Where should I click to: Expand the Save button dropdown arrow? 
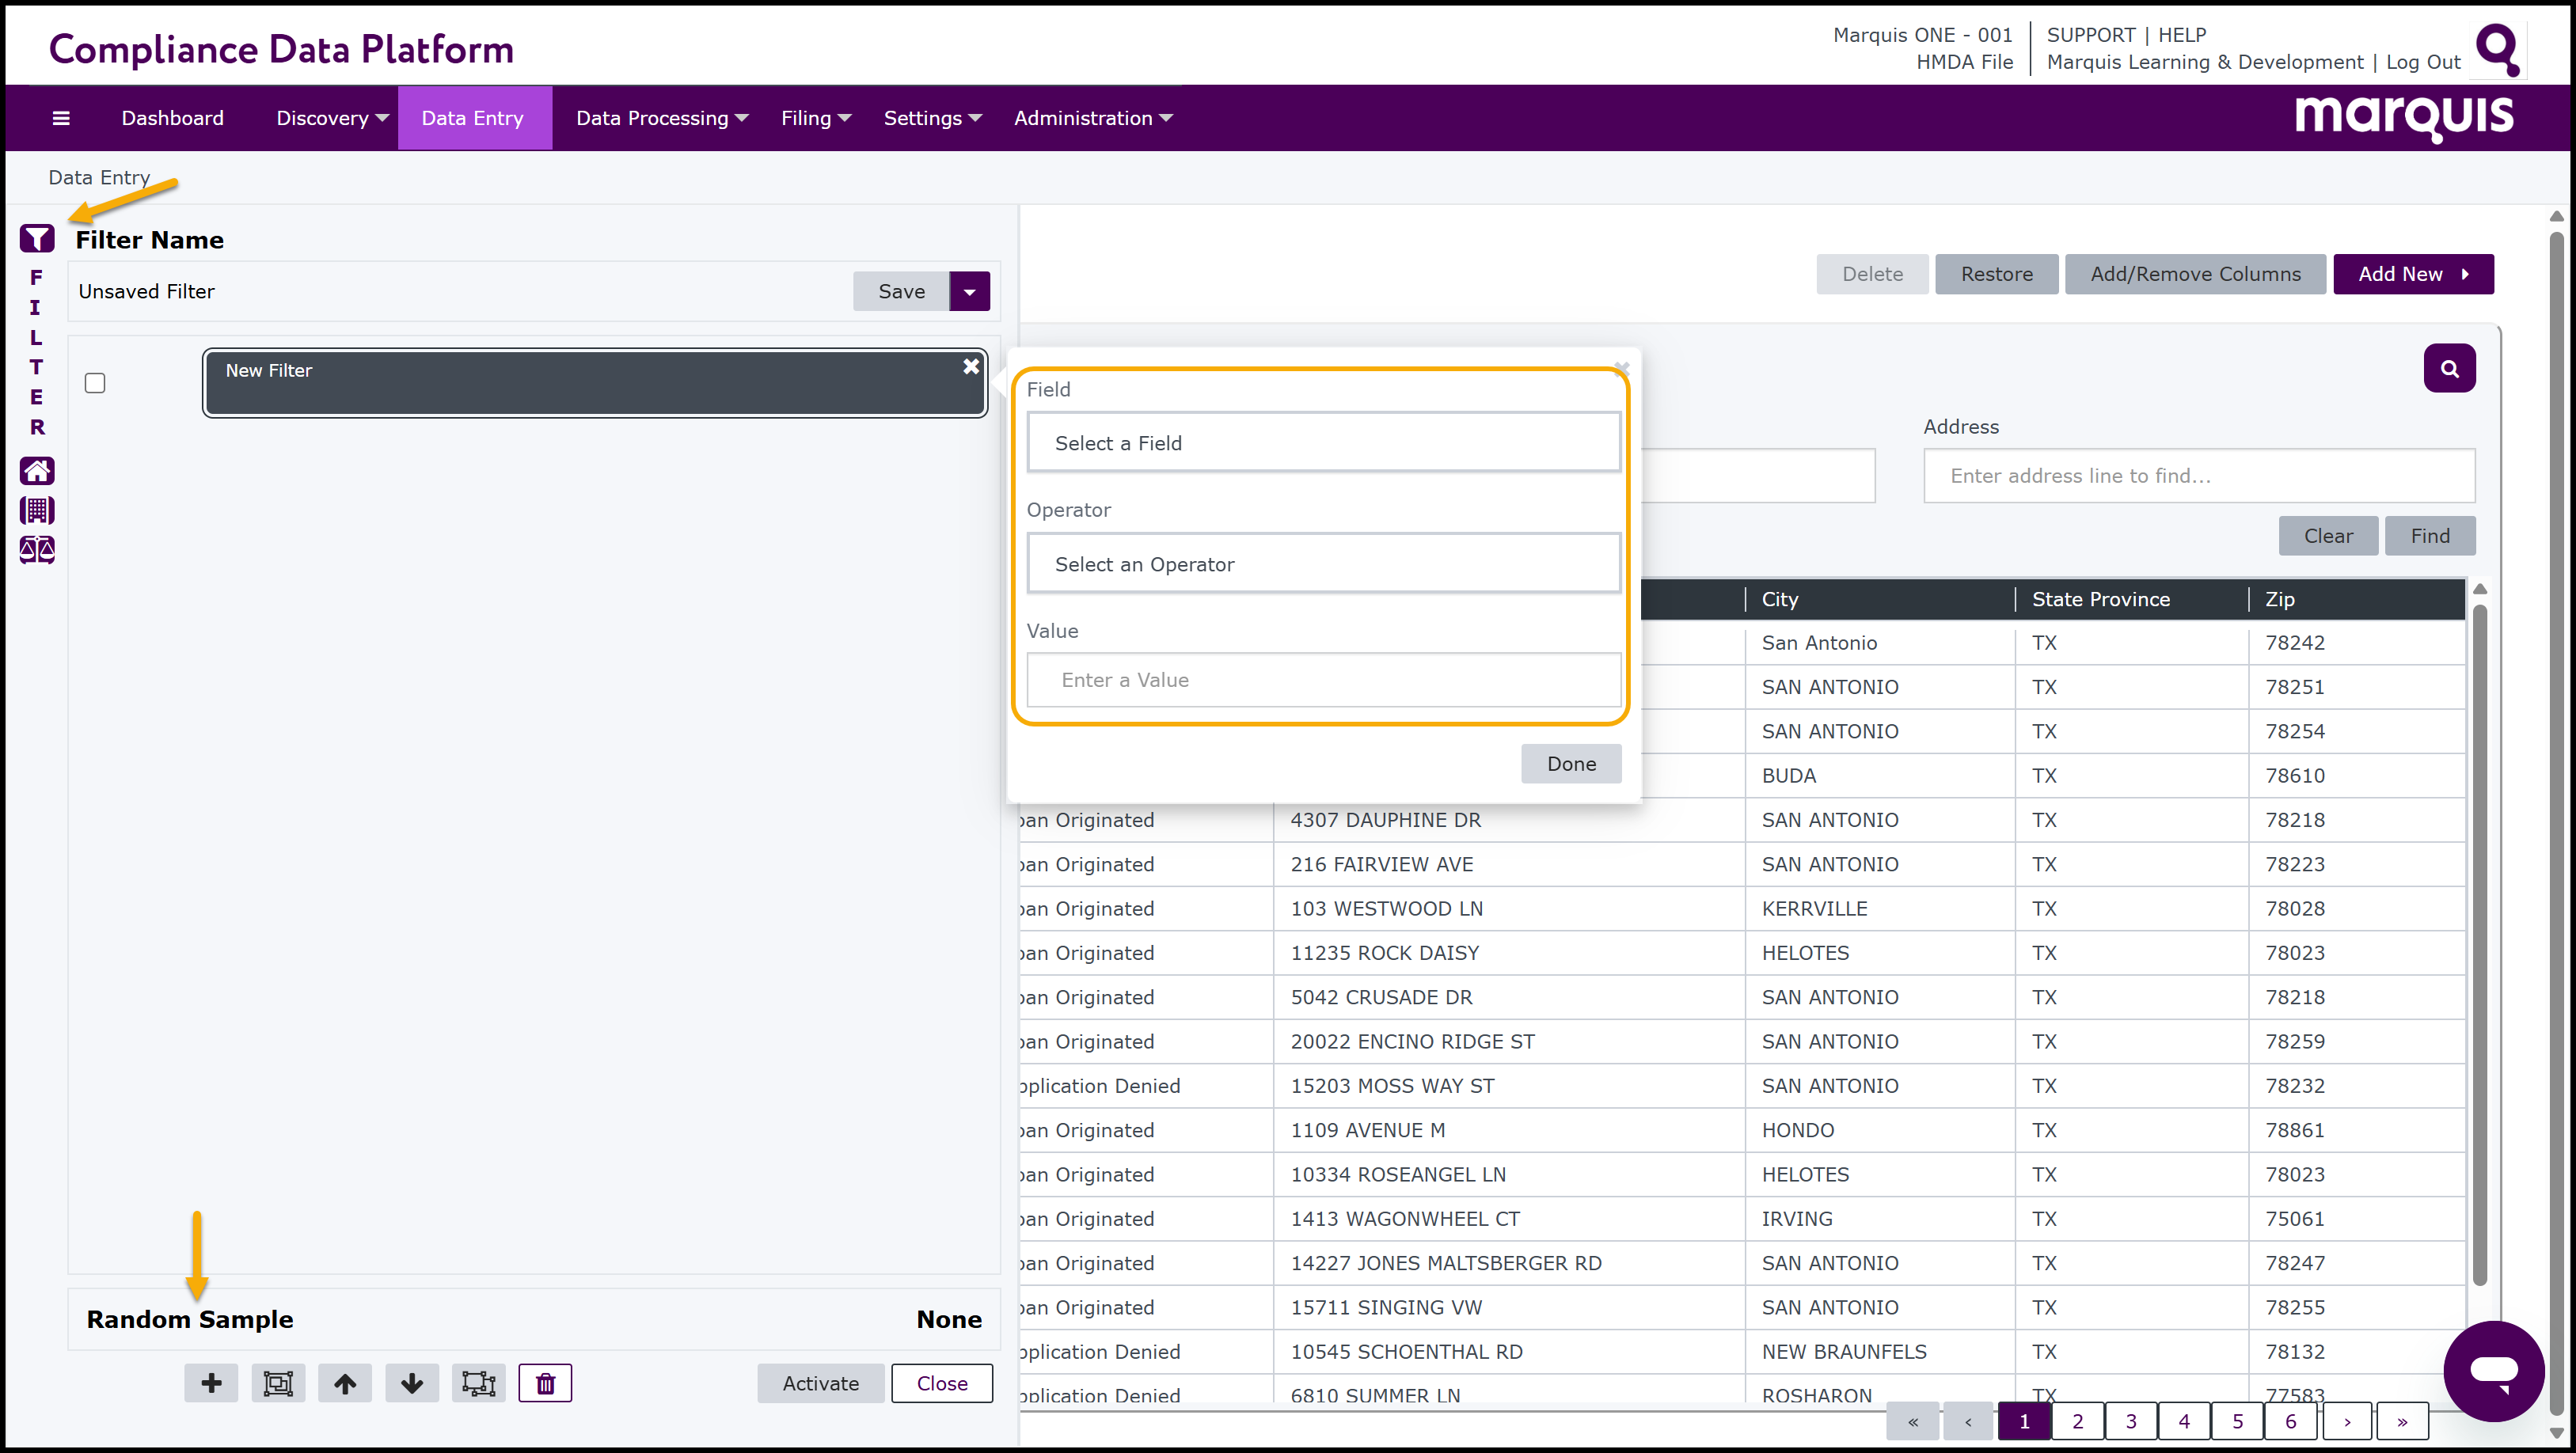[x=969, y=291]
